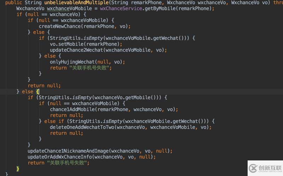Image resolution: width=283 pixels, height=176 pixels.
Task: Click the updateOrAddWxChanceInfo method call
Action: click(x=60, y=157)
